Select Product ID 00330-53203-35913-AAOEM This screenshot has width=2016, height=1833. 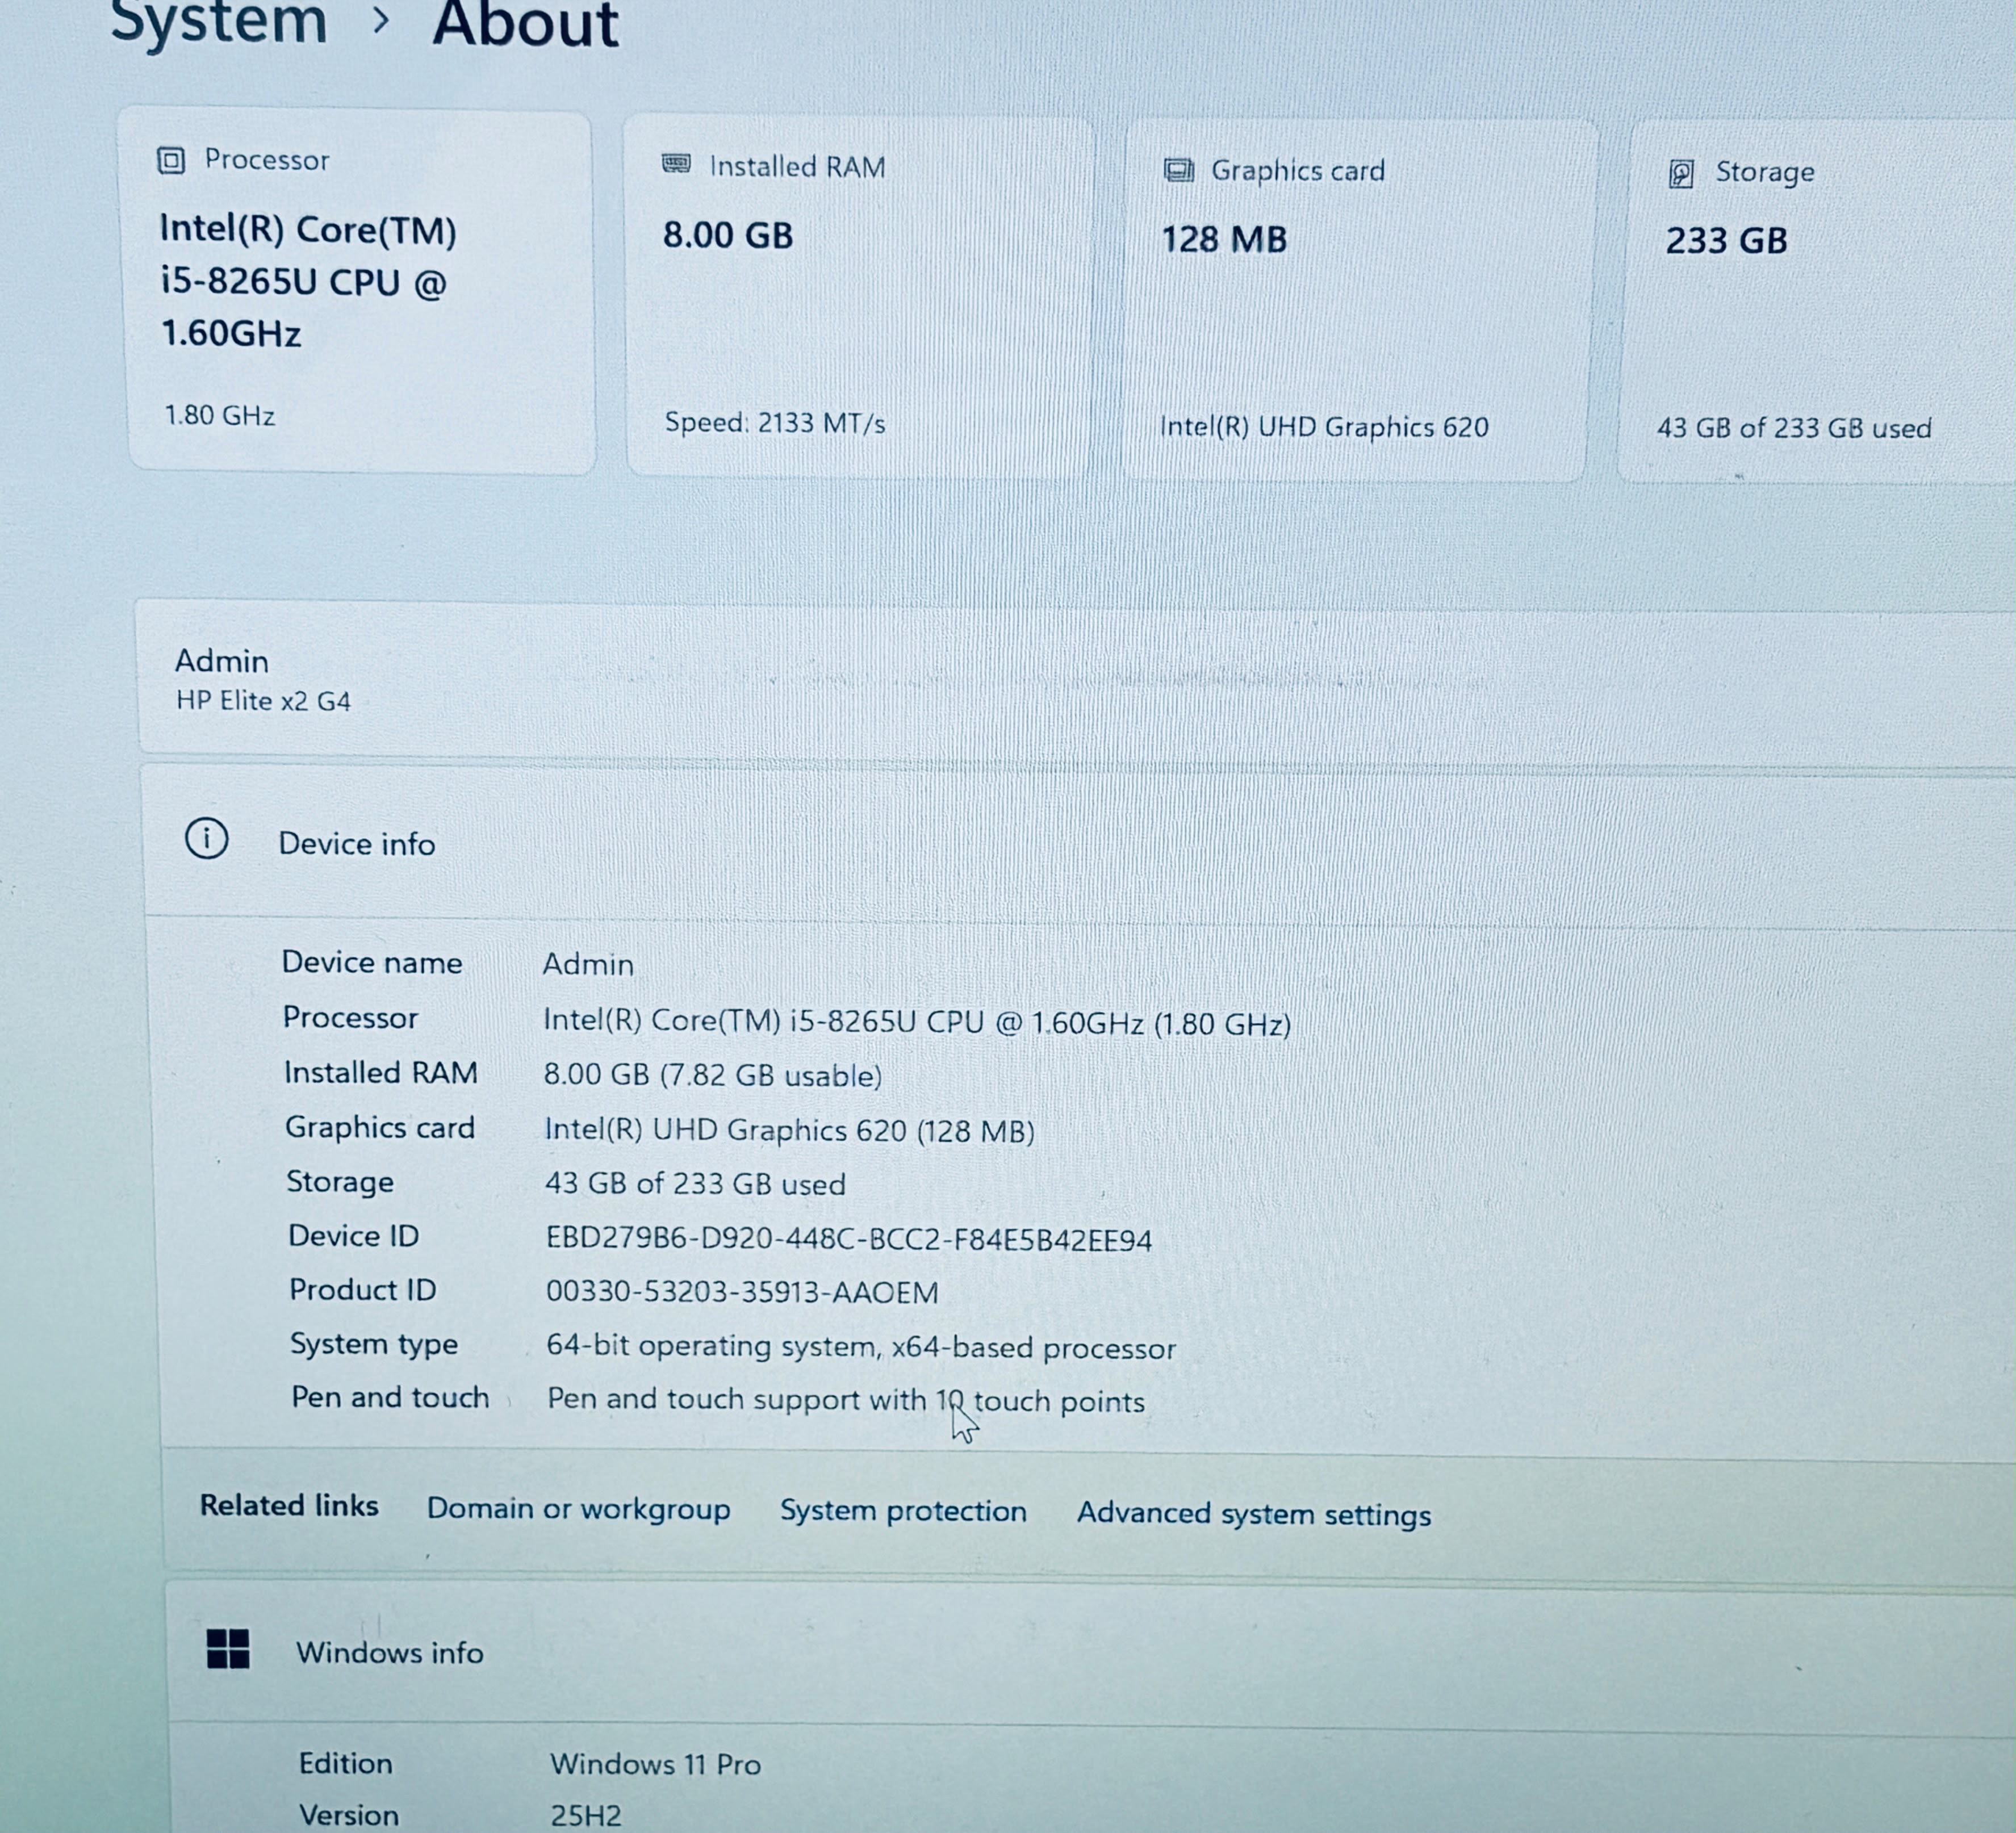(742, 1292)
